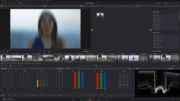Open the Tracker palette
Viewport: 180px width, 101px height.
(x=92, y=66)
